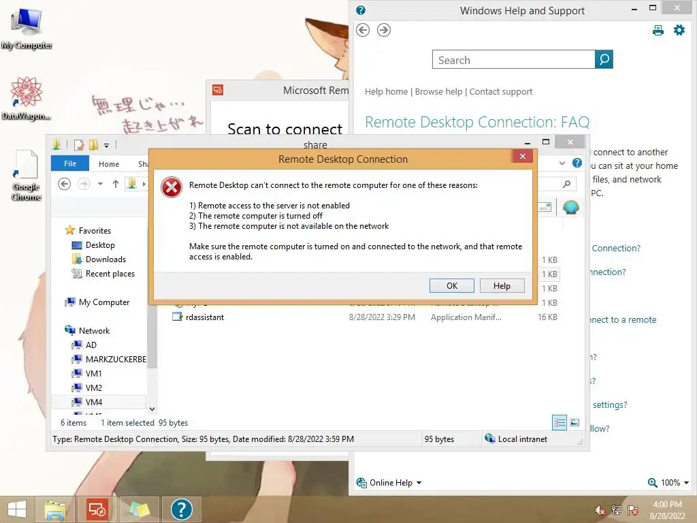This screenshot has height=523, width=697.
Task: Open the File tab in share window
Action: tap(70, 163)
